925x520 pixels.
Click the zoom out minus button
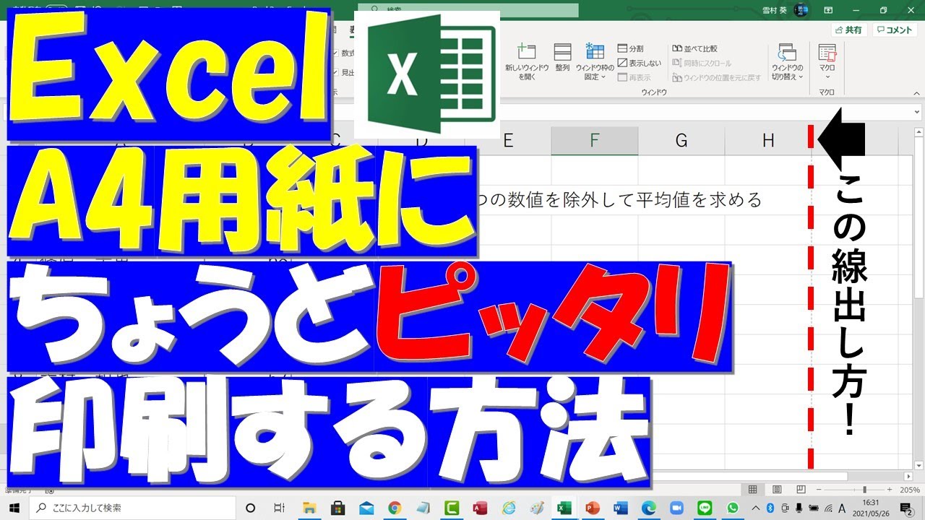(x=820, y=490)
